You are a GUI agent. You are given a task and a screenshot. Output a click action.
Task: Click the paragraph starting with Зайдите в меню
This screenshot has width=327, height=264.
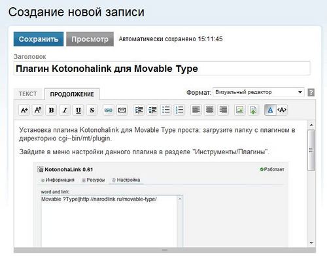point(145,152)
